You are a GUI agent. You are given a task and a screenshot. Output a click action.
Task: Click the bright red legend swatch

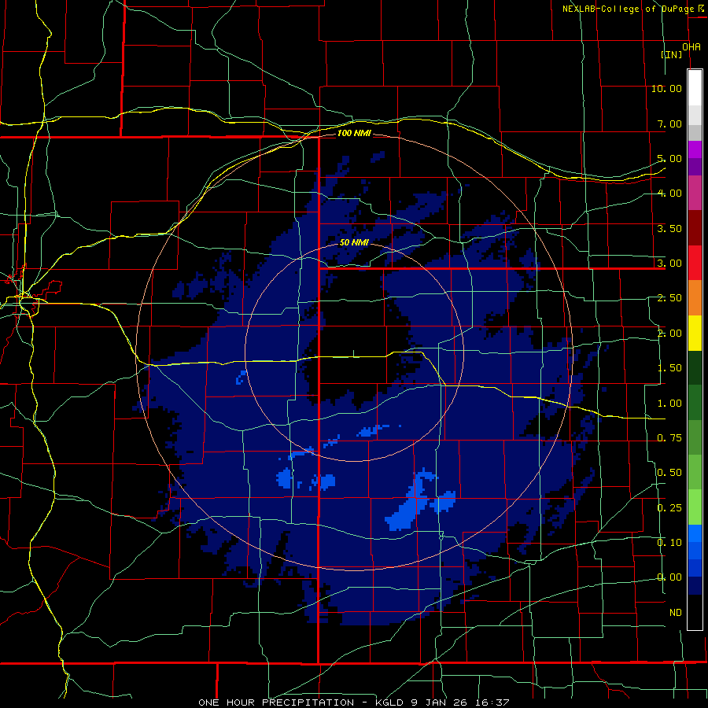click(695, 263)
